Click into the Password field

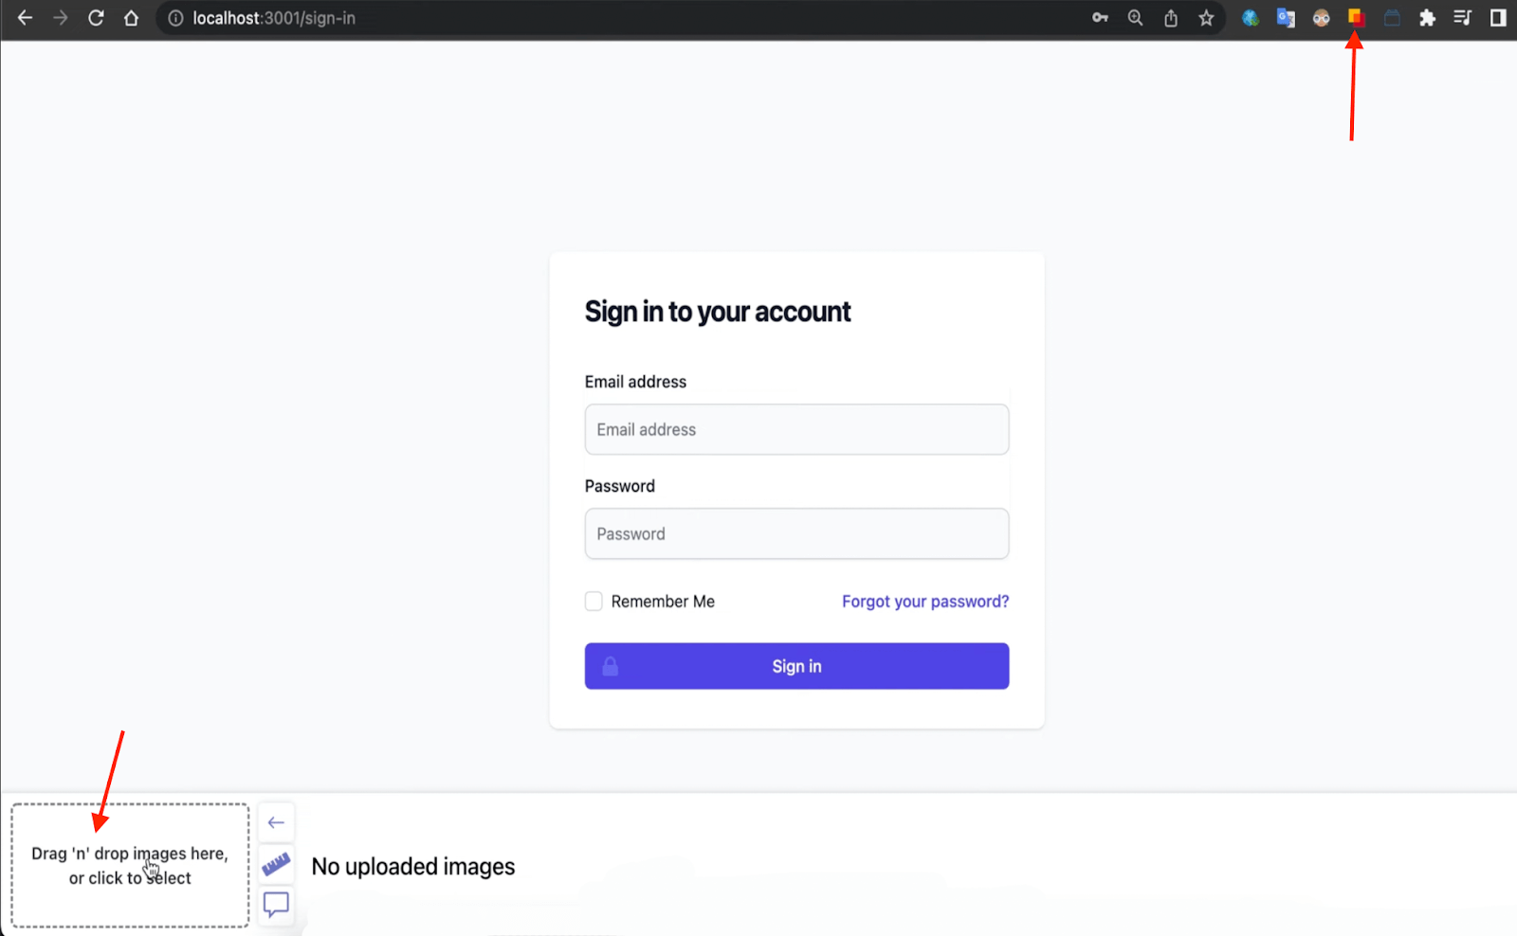tap(796, 534)
